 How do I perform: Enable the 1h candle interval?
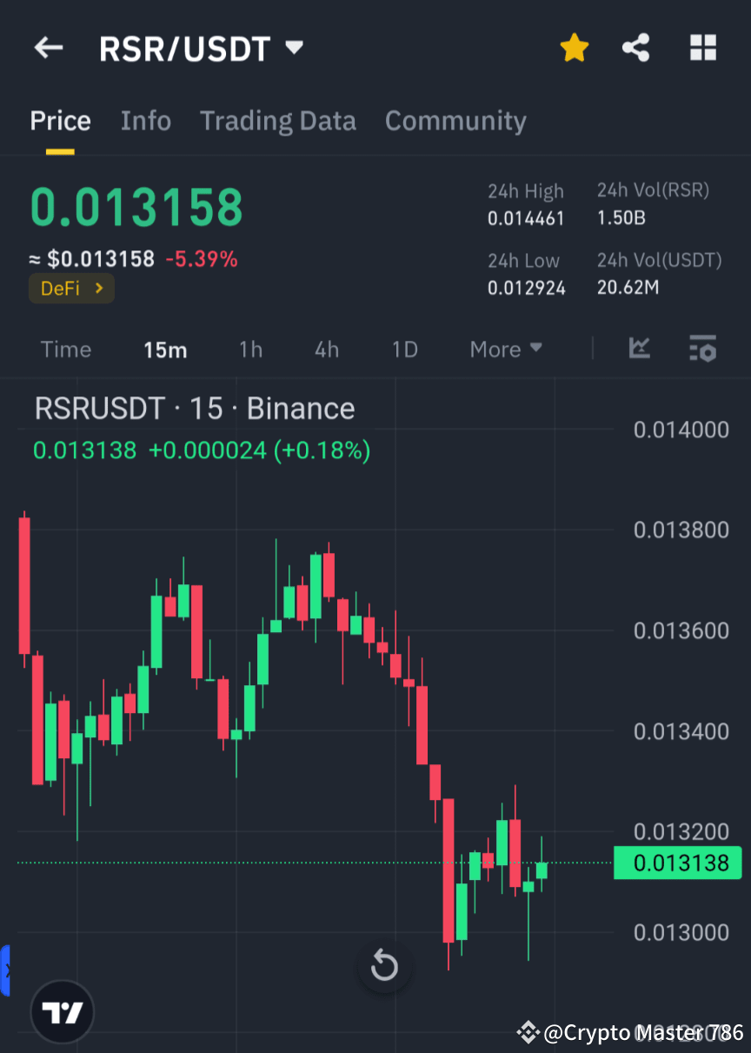tap(250, 349)
